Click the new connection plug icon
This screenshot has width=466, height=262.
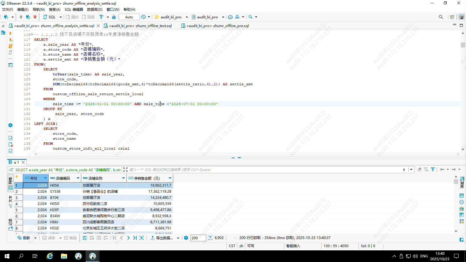click(x=6, y=17)
